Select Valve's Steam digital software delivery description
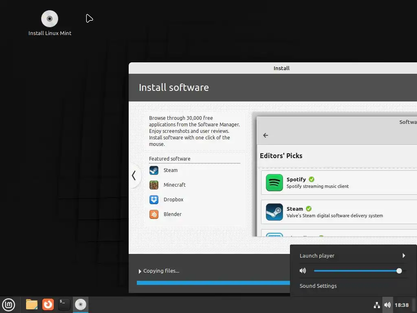The height and width of the screenshot is (313, 417). coord(335,216)
